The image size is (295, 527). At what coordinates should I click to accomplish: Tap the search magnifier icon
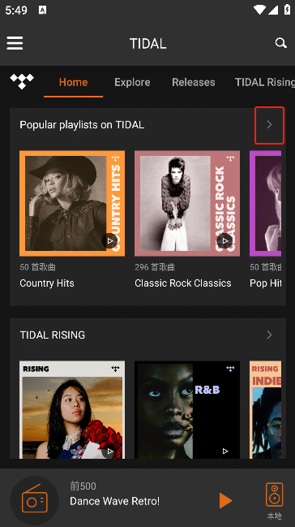click(x=280, y=43)
